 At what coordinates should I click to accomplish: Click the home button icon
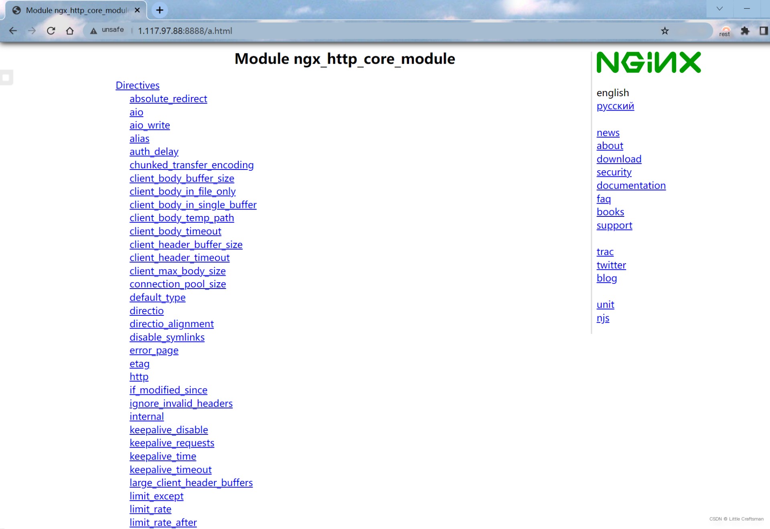(x=70, y=31)
